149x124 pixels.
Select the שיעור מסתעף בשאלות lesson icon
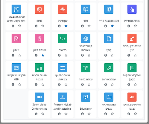pos(63,68)
